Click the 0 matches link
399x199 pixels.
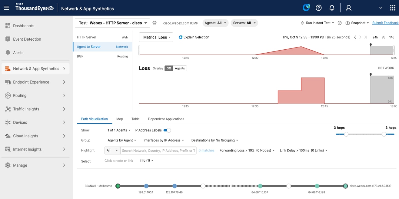pyautogui.click(x=206, y=151)
